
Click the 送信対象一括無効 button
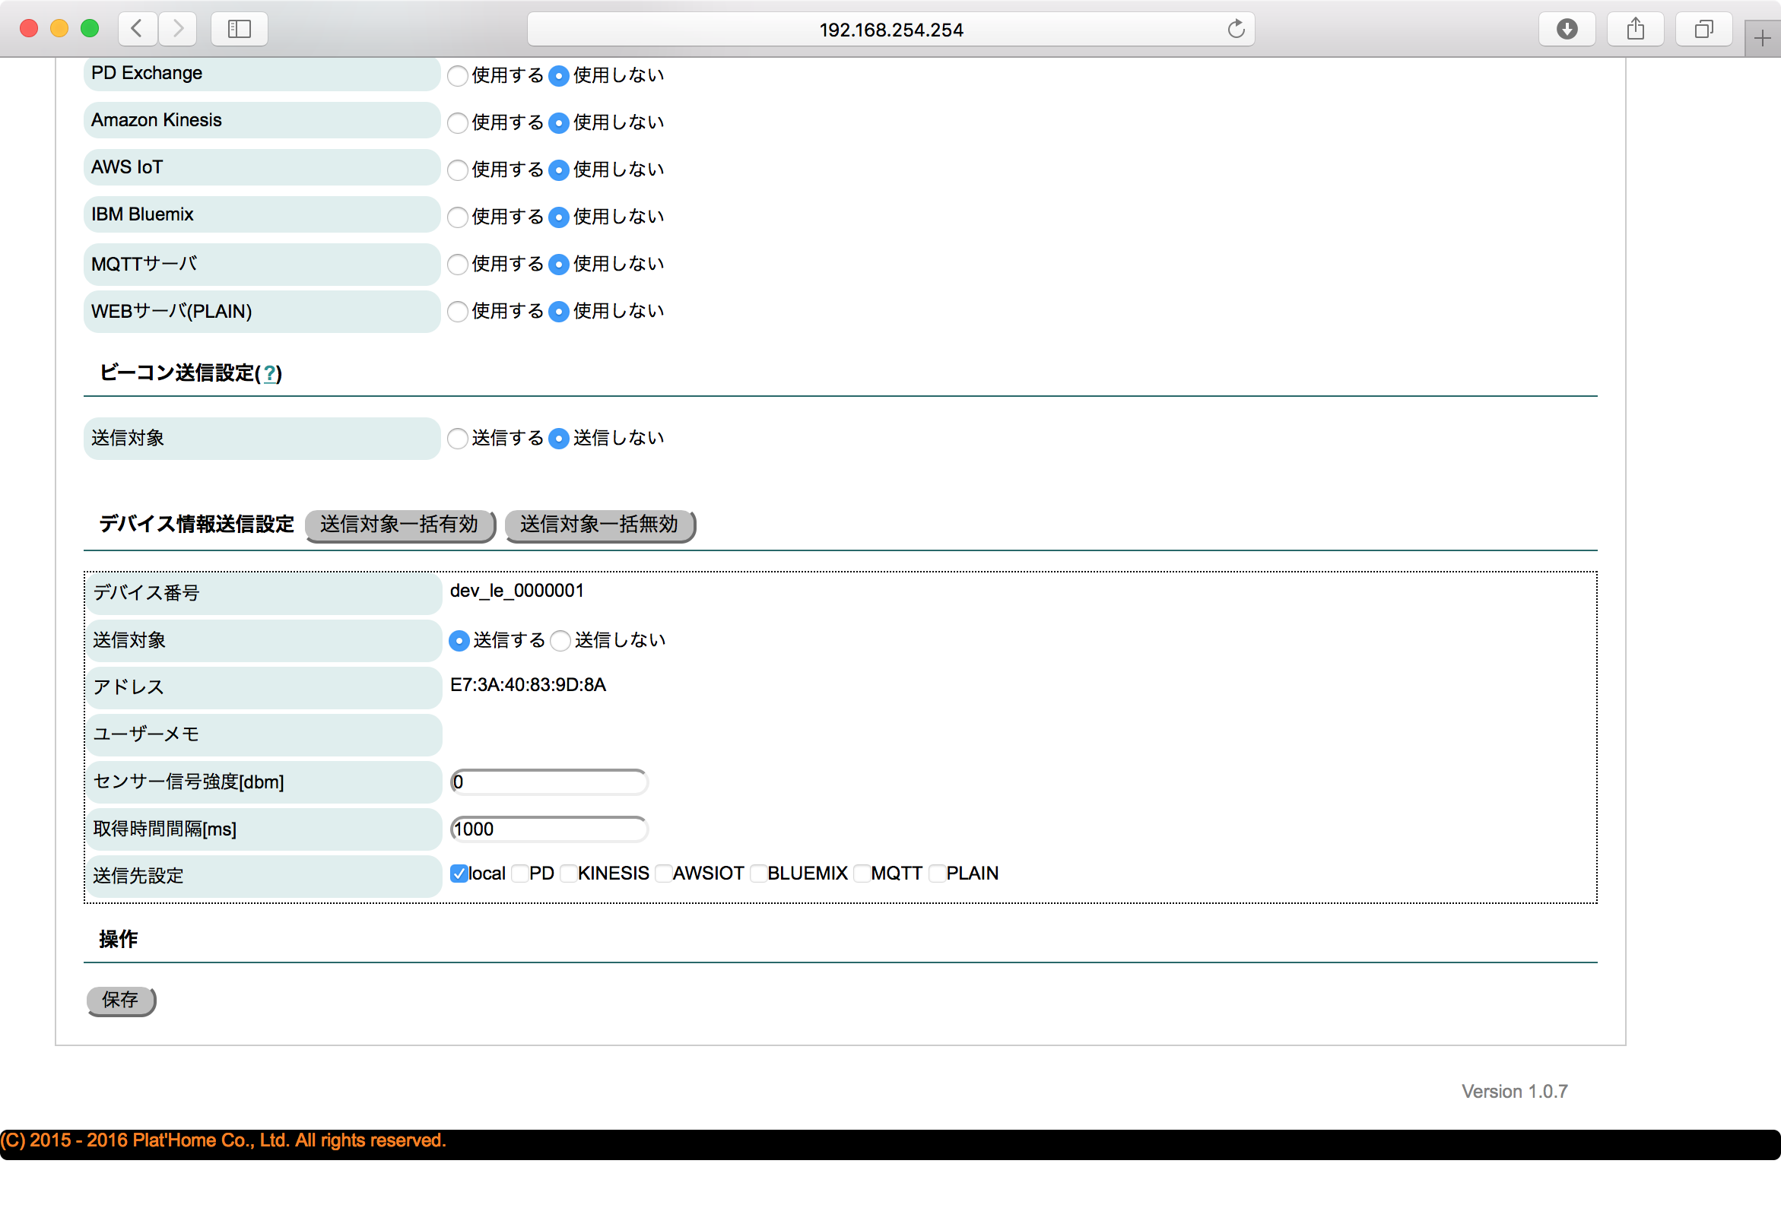[x=600, y=525]
